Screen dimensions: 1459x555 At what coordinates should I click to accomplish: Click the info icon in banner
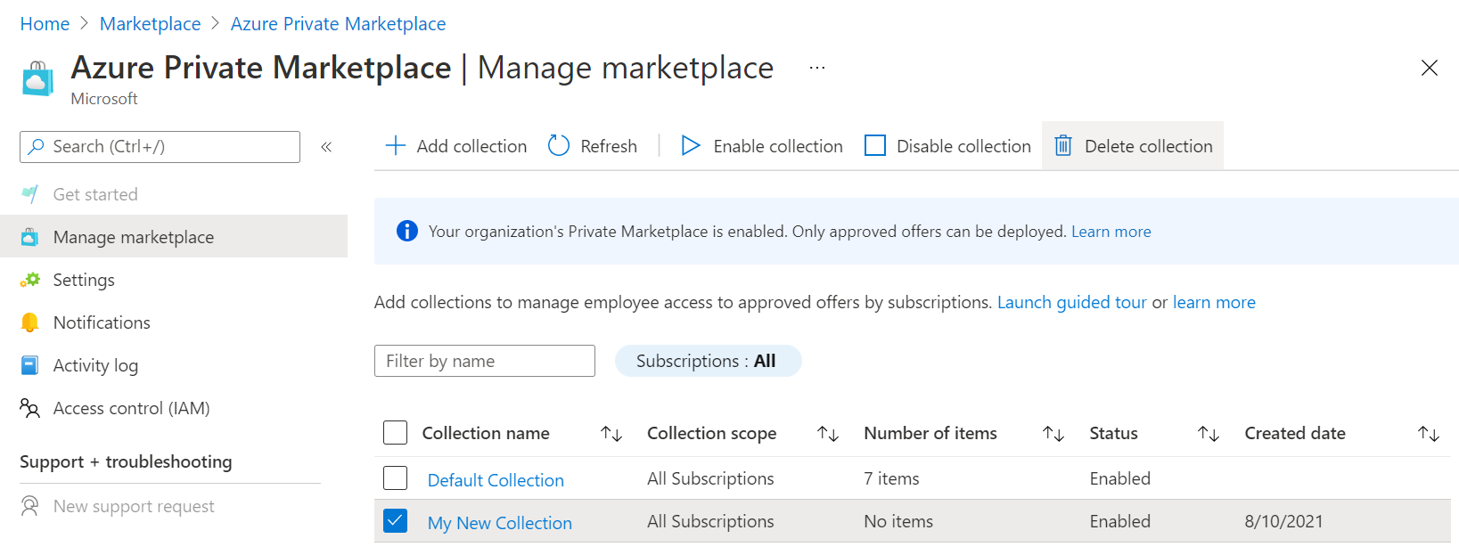pyautogui.click(x=406, y=232)
